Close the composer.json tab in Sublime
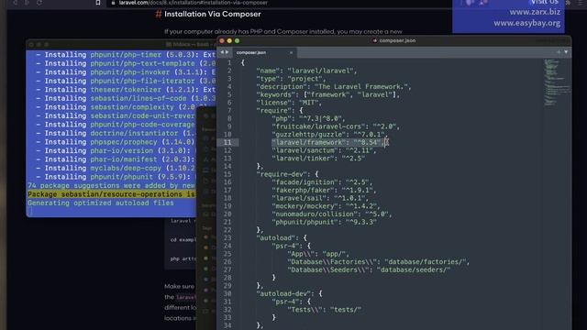 291,53
